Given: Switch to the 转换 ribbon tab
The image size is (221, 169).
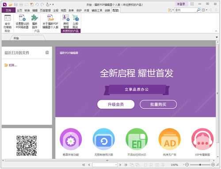Looking at the screenshot, I should (27, 10).
